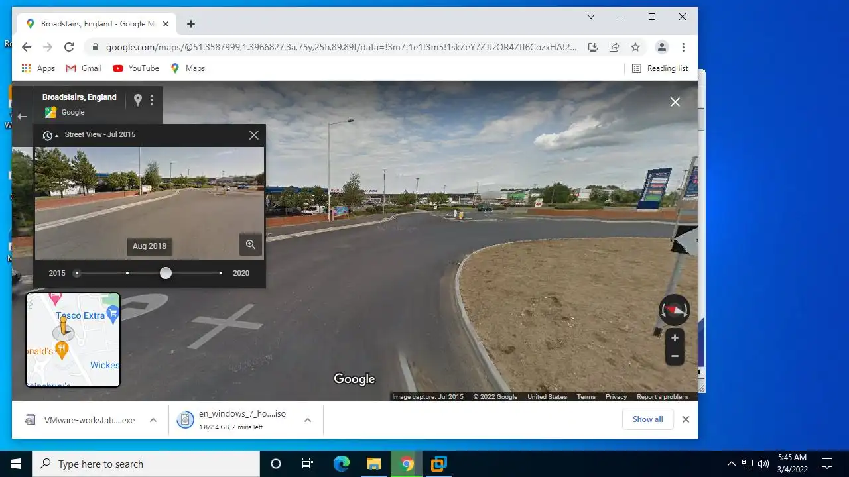Exit Street View with back arrow
Viewport: 849px width, 477px height.
(22, 117)
